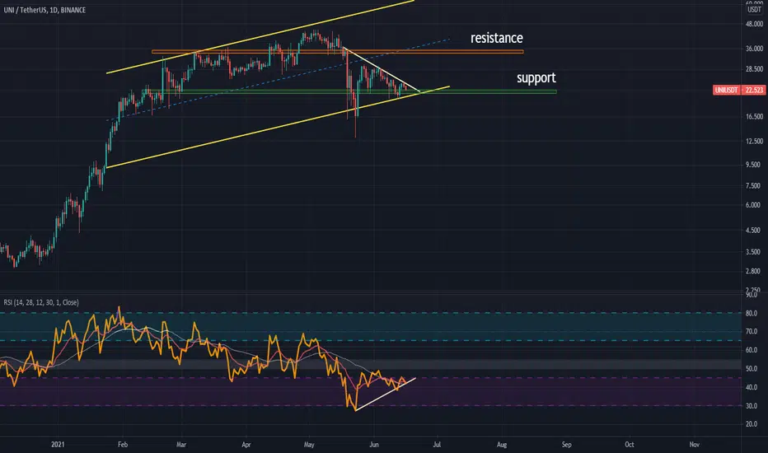The image size is (768, 453).
Task: Click the 3.500 price axis label
Action: 754,252
